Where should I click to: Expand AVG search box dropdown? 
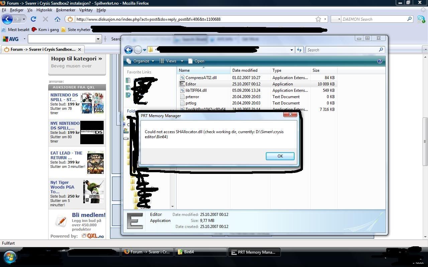click(98, 39)
